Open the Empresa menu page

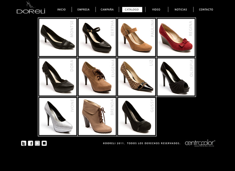click(x=83, y=10)
